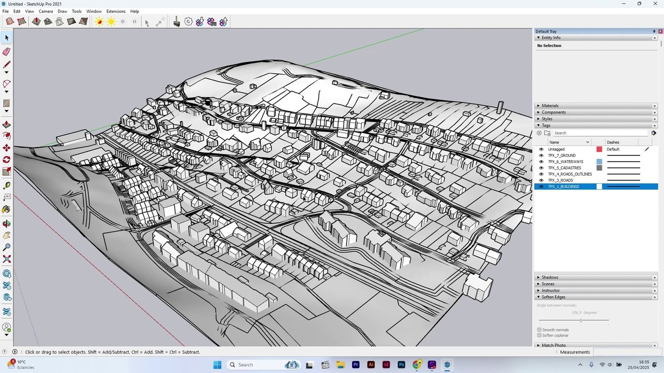Click the Drape sandbox tool
The width and height of the screenshot is (664, 373).
click(60, 22)
